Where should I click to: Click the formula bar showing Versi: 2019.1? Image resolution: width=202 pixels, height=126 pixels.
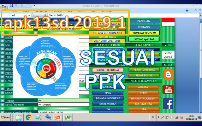click(x=124, y=15)
